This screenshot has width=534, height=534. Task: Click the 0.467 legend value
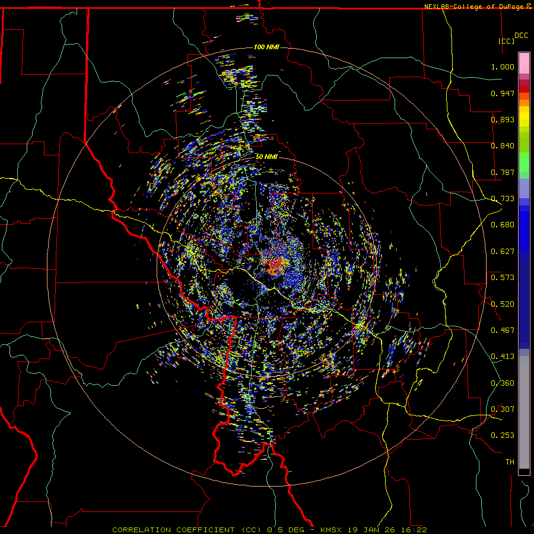[503, 330]
